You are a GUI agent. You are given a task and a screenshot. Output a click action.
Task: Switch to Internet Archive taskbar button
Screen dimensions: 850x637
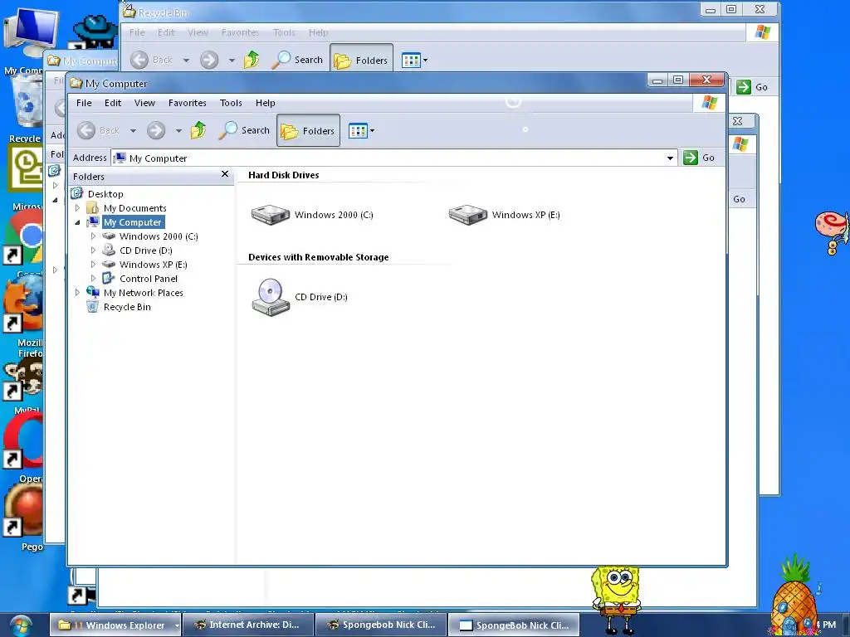247,625
